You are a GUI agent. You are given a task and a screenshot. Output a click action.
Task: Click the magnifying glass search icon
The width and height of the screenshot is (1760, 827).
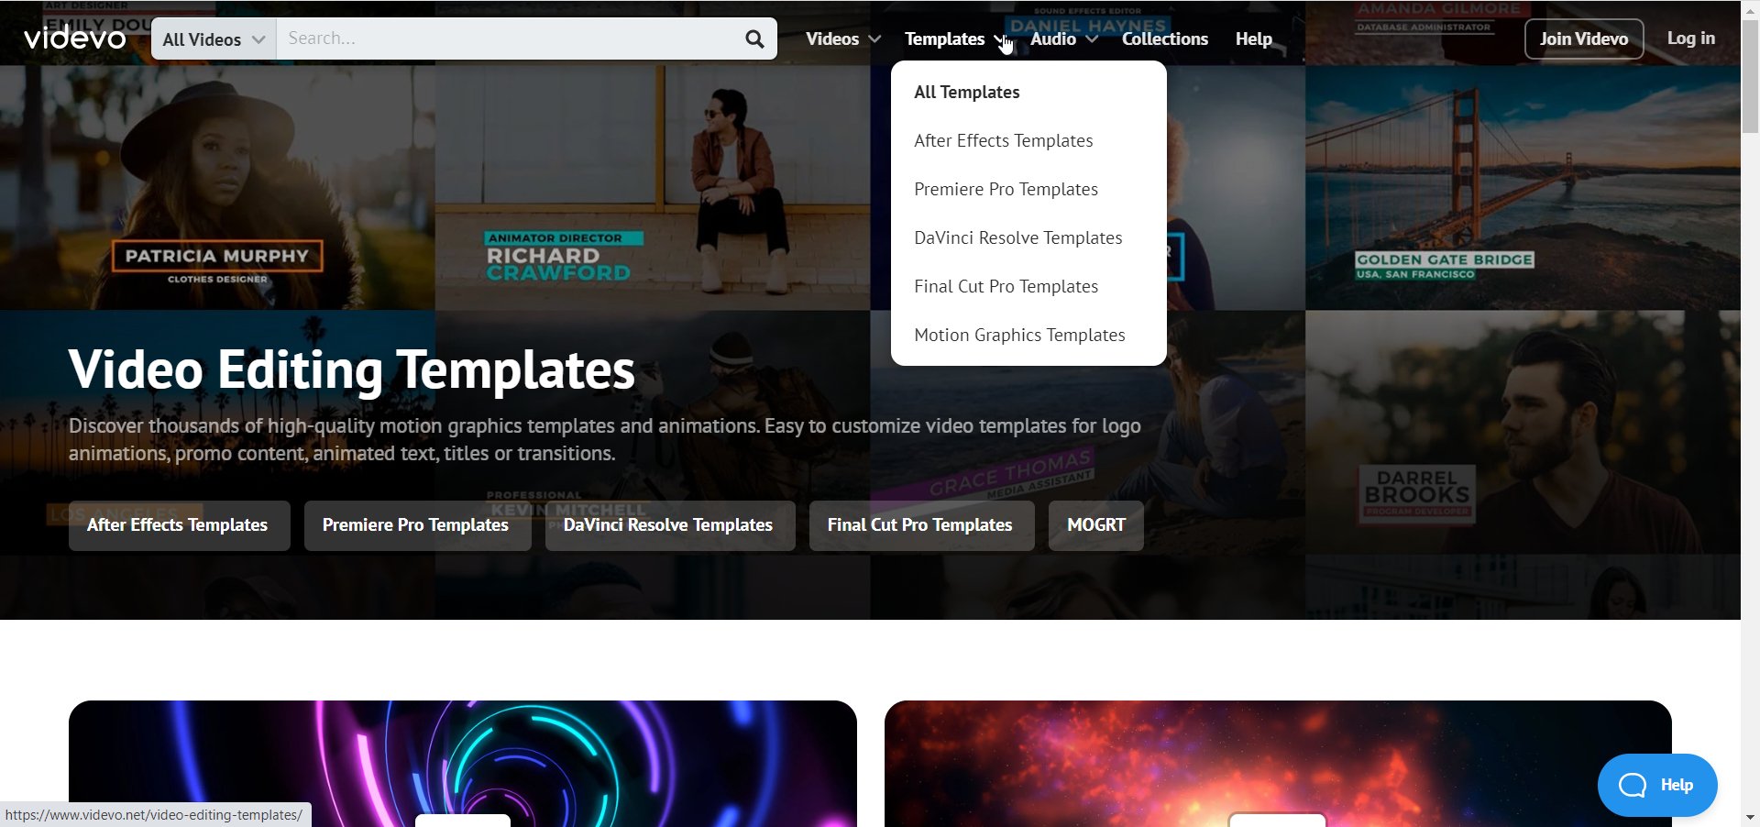754,39
